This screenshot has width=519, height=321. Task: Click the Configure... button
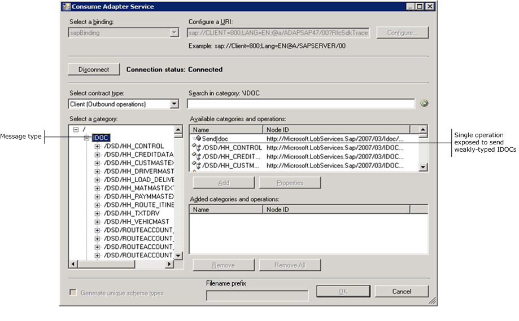coord(402,33)
